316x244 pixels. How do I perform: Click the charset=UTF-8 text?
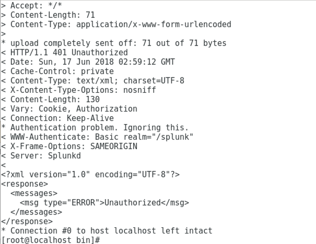[x=153, y=81]
